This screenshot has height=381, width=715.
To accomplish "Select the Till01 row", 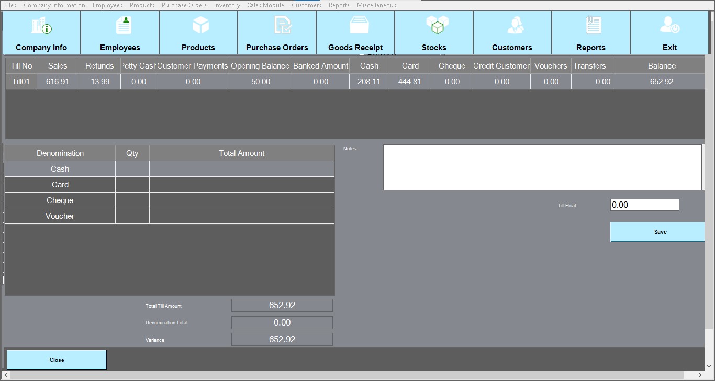I will pyautogui.click(x=22, y=82).
